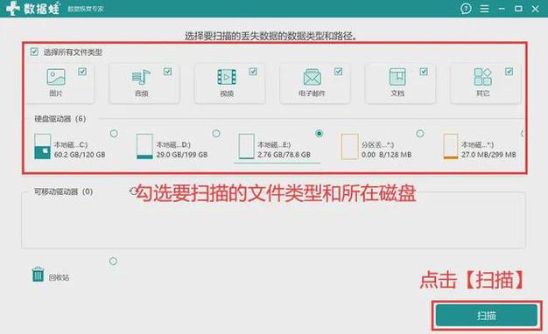Click the selected radio button for drive E:
Viewport: 548px width, 334px height.
319,133
